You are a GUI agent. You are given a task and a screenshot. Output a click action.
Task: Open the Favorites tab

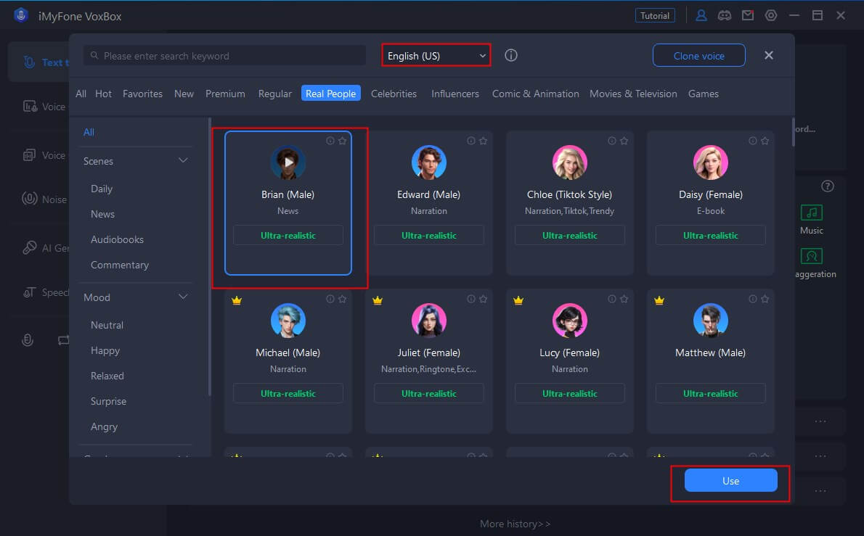click(x=143, y=94)
